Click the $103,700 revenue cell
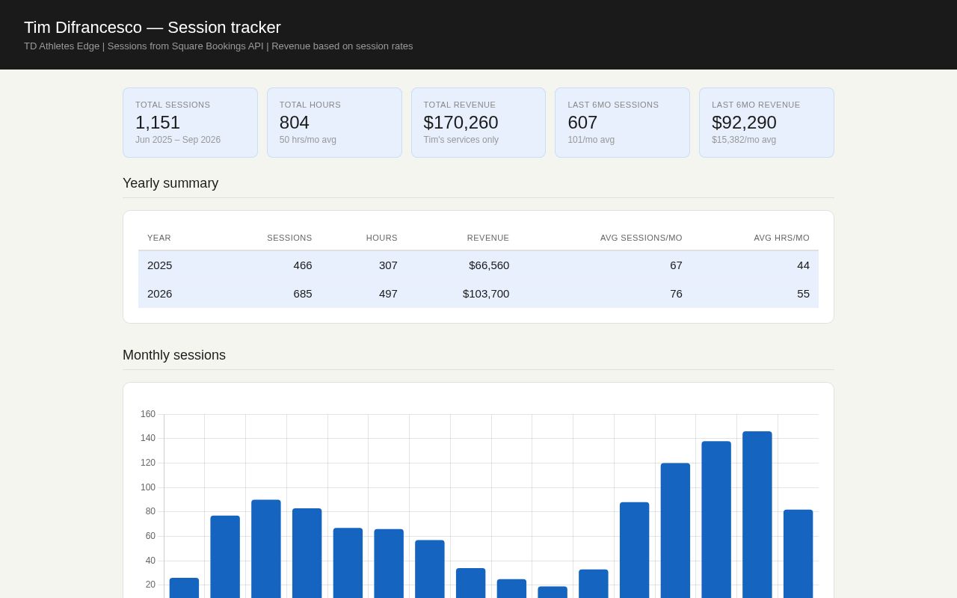 [x=486, y=293]
